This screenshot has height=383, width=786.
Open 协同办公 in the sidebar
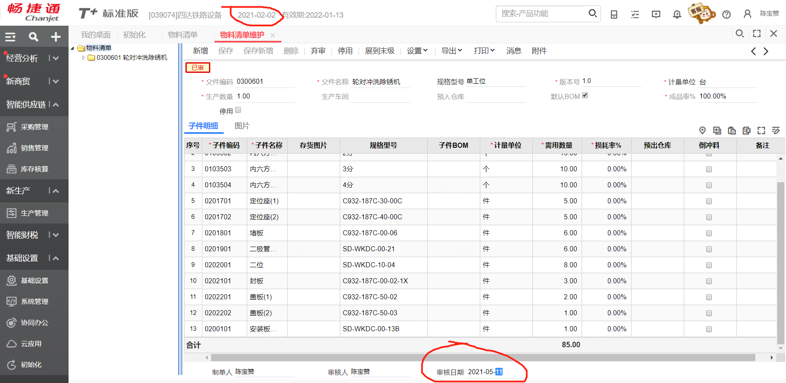click(x=34, y=322)
